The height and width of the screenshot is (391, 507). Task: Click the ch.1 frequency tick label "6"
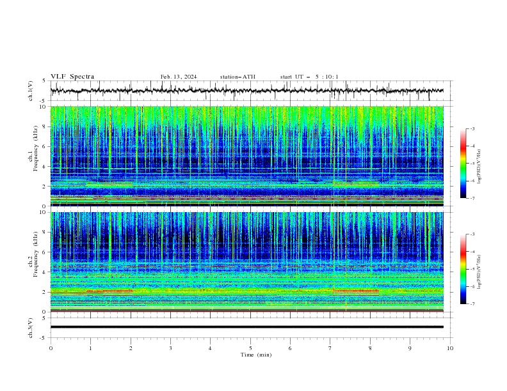44,147
